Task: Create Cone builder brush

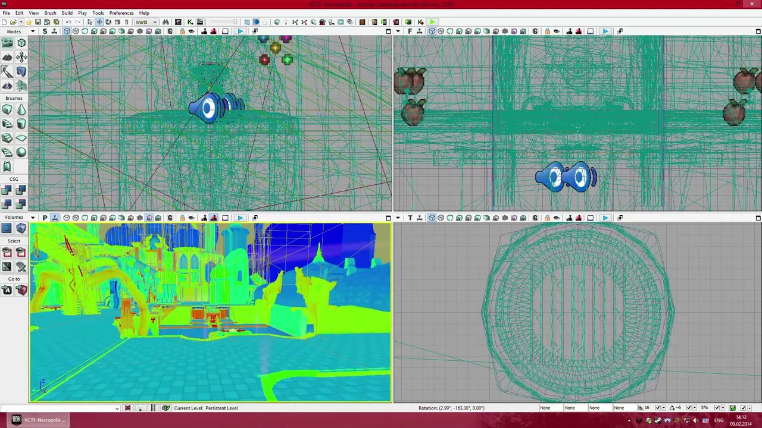Action: coord(21,109)
